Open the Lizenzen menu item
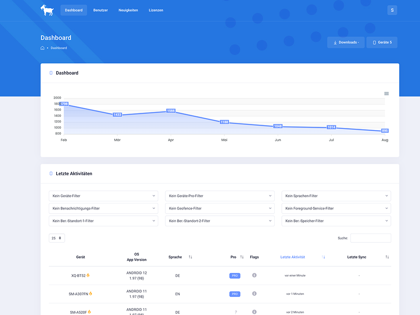Screen dimensions: 420x315 tap(156, 10)
